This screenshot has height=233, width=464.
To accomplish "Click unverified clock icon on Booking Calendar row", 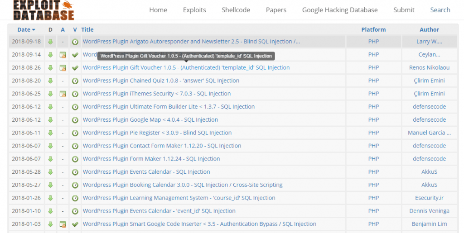I will pos(75,185).
